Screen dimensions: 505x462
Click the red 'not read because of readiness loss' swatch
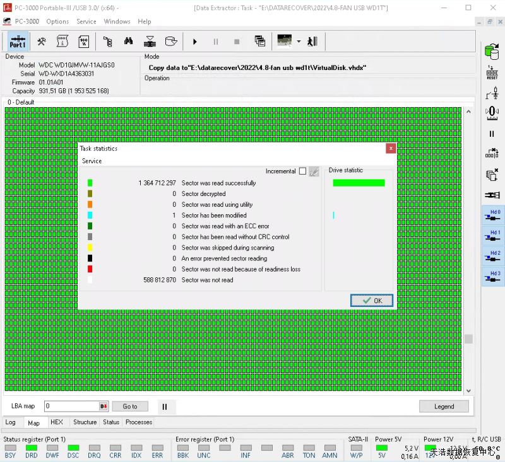coord(90,269)
